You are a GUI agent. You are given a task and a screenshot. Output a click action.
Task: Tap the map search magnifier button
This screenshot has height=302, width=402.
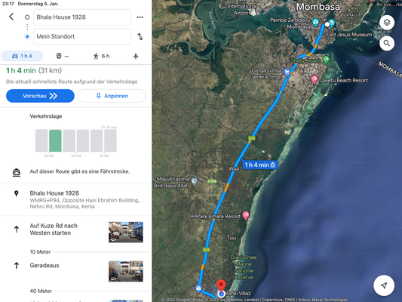pyautogui.click(x=387, y=43)
